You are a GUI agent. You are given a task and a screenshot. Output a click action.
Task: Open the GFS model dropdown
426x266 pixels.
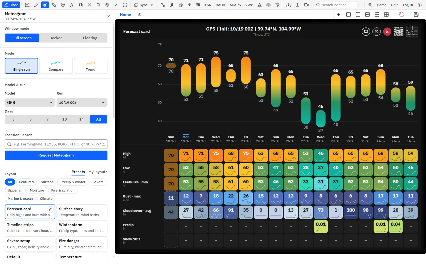pyautogui.click(x=30, y=103)
